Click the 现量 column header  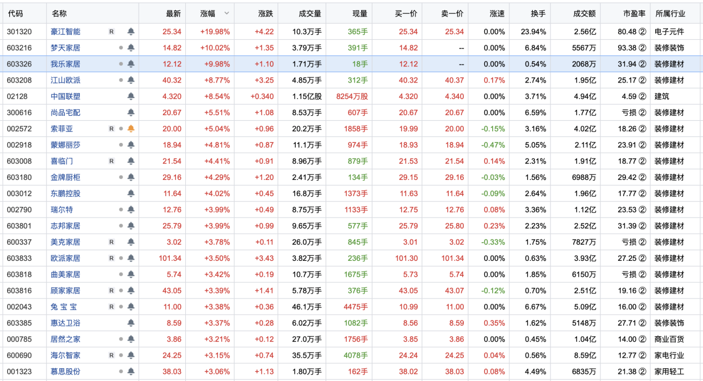pyautogui.click(x=360, y=13)
